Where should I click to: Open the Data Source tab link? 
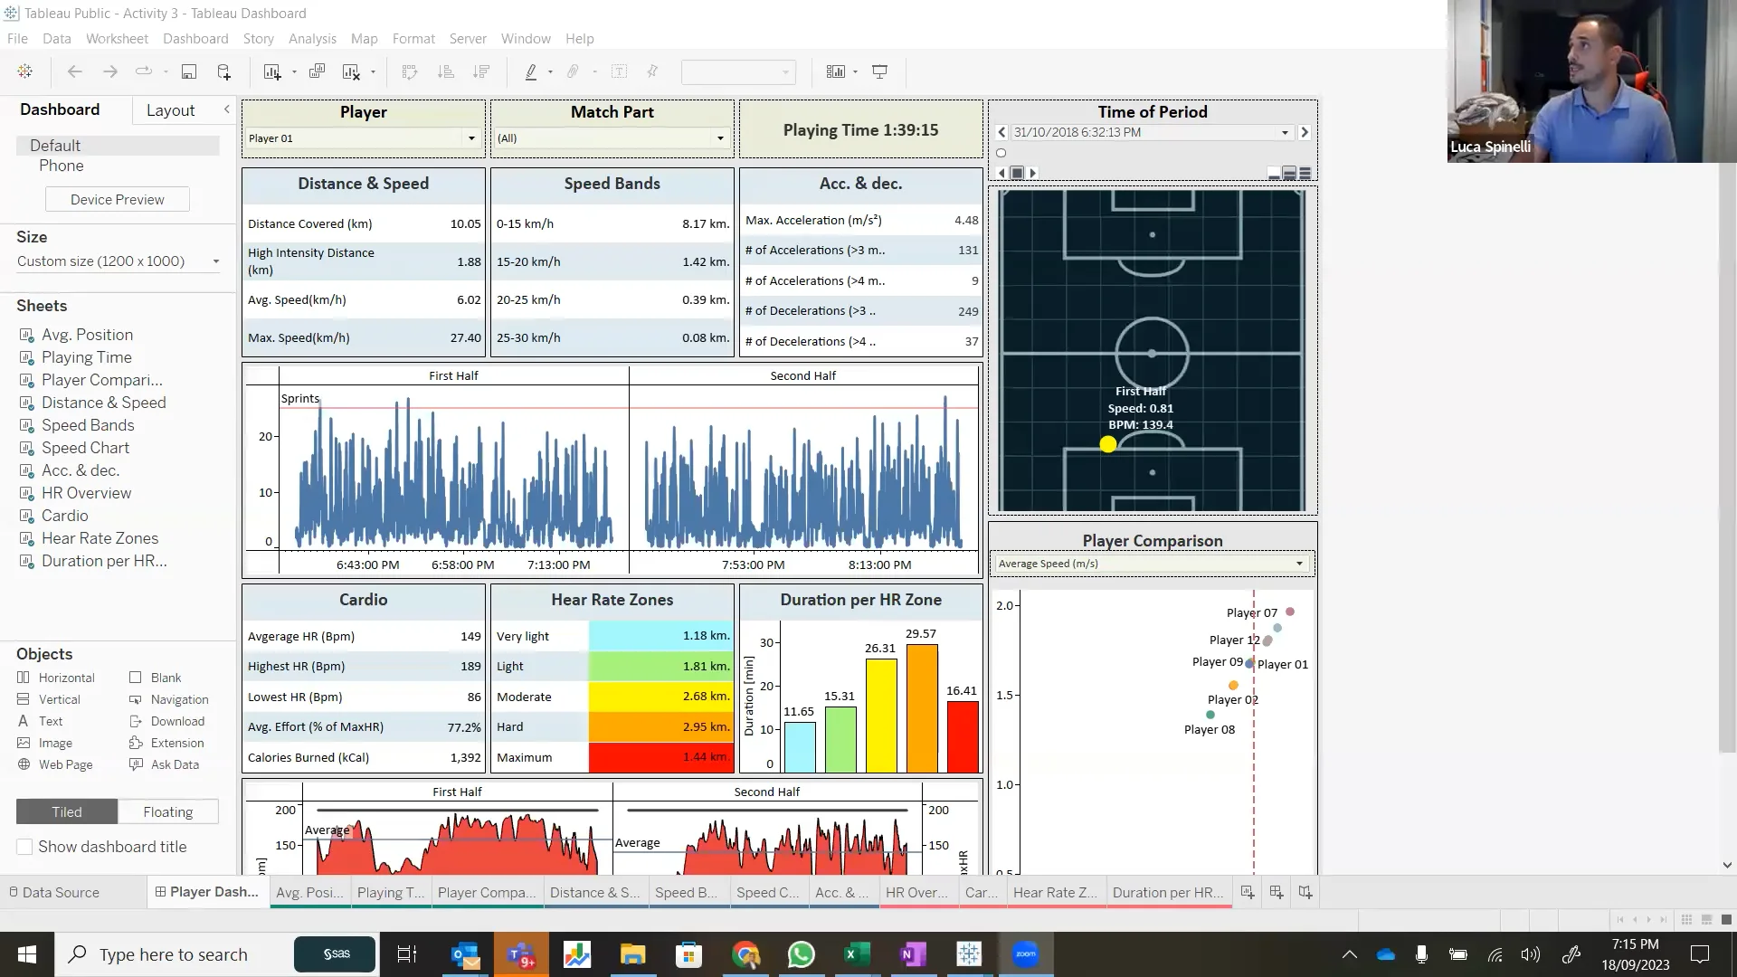pos(53,892)
